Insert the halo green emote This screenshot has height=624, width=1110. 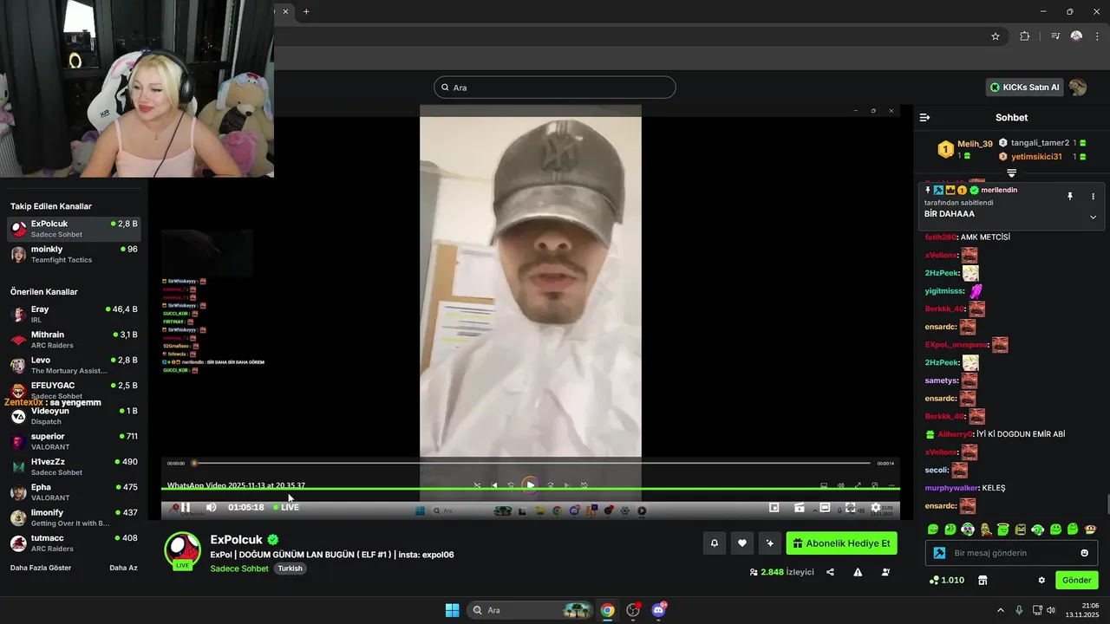[1003, 529]
